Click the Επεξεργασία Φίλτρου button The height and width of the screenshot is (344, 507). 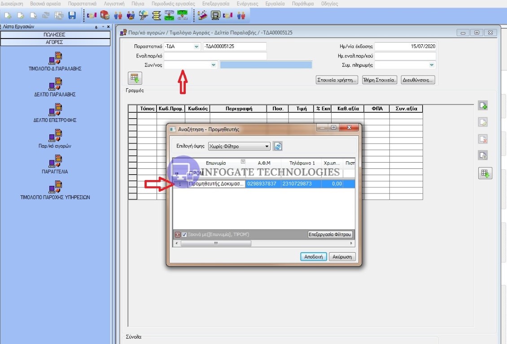click(x=331, y=234)
